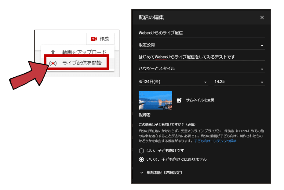Select the いいえ、子ども向けではありません radio button
Screen dimensions: 284x190
141,159
